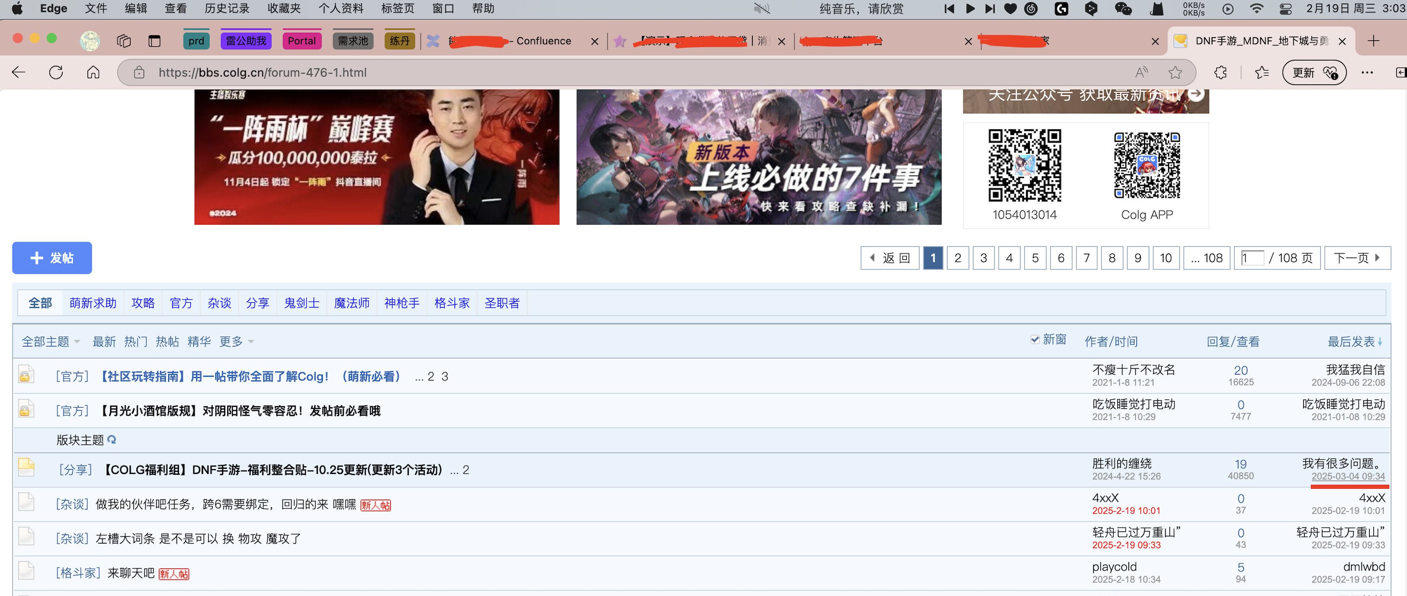Open the 需求池 tab group

click(x=353, y=41)
